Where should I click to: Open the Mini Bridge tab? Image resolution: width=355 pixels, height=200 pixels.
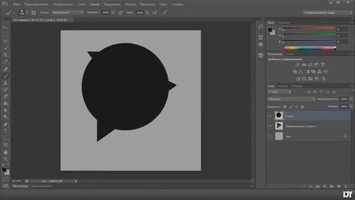pos(20,186)
